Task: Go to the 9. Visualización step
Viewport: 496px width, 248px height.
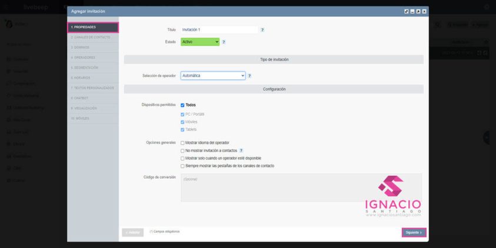Action: coord(93,108)
